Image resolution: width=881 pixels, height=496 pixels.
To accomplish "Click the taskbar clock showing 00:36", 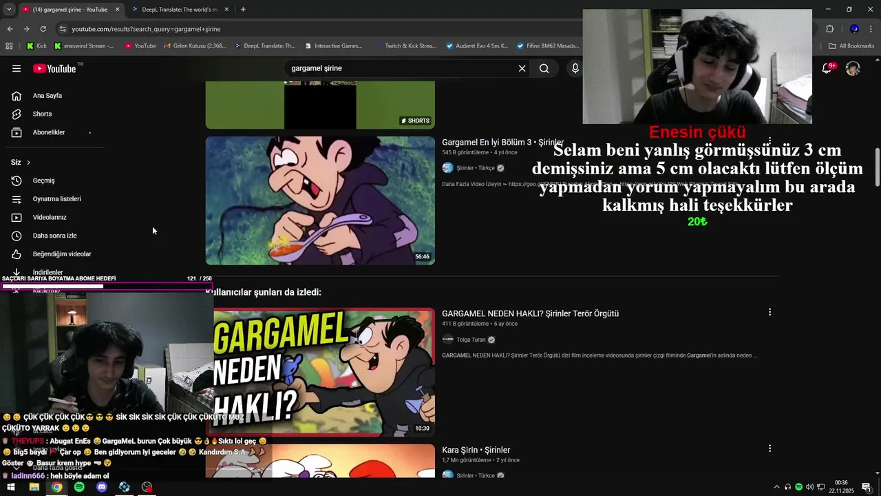I will [840, 487].
